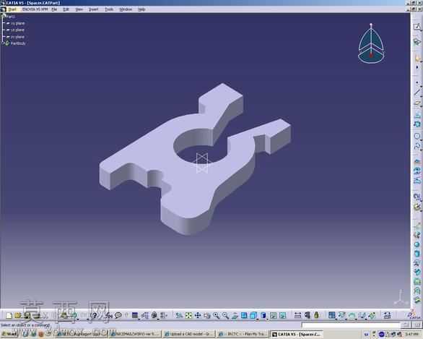This screenshot has height=339, width=423.
Task: Switch to CATIA V5 Spacer taskbar button
Action: coord(297,335)
